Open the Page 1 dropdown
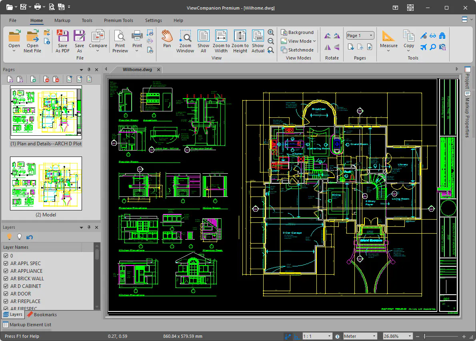476x341 pixels. coord(360,36)
